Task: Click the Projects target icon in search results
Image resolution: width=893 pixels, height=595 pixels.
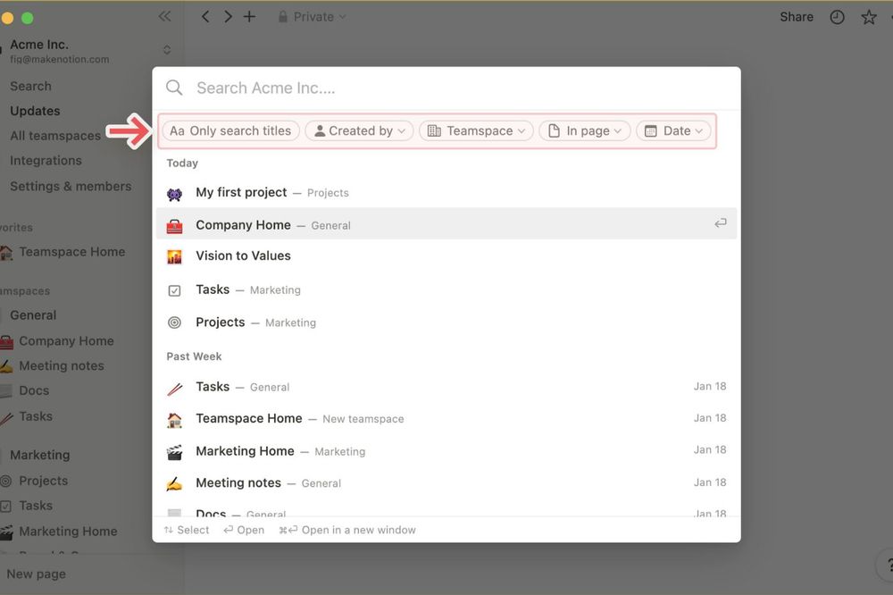Action: (x=175, y=322)
